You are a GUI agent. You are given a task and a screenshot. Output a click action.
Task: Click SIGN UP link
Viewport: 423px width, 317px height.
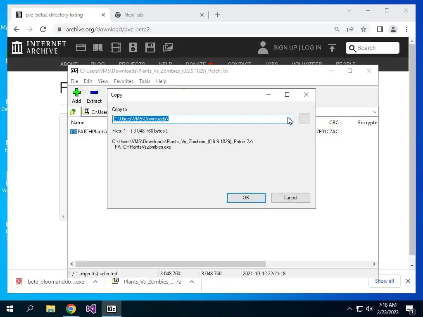[285, 48]
